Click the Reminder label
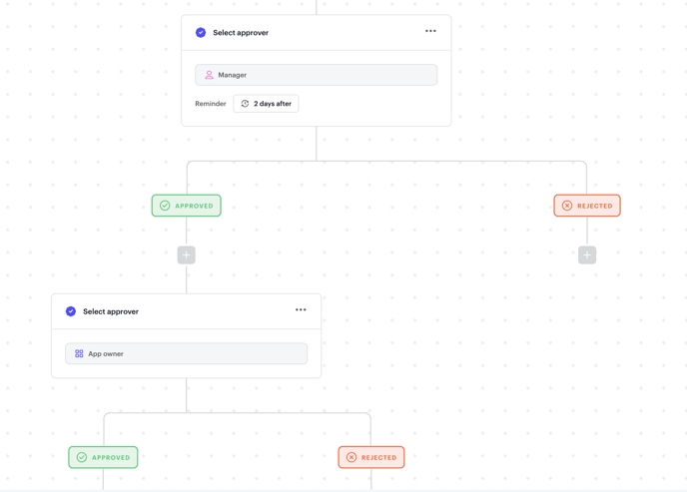This screenshot has width=687, height=492. coord(211,104)
